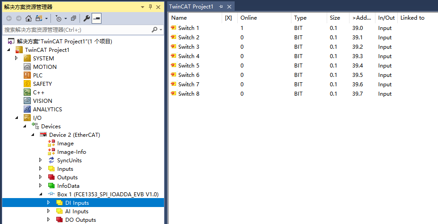
Task: Click the Forward navigation arrow in Solution Explorer
Action: [x=19, y=18]
